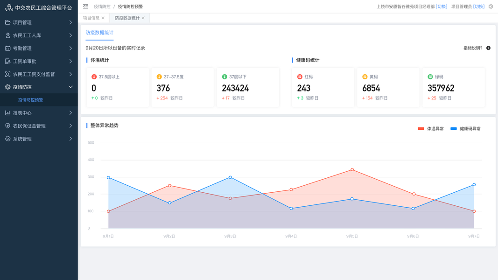The height and width of the screenshot is (280, 498).
Task: Expand 考勤管理 menu chevron
Action: [x=70, y=48]
